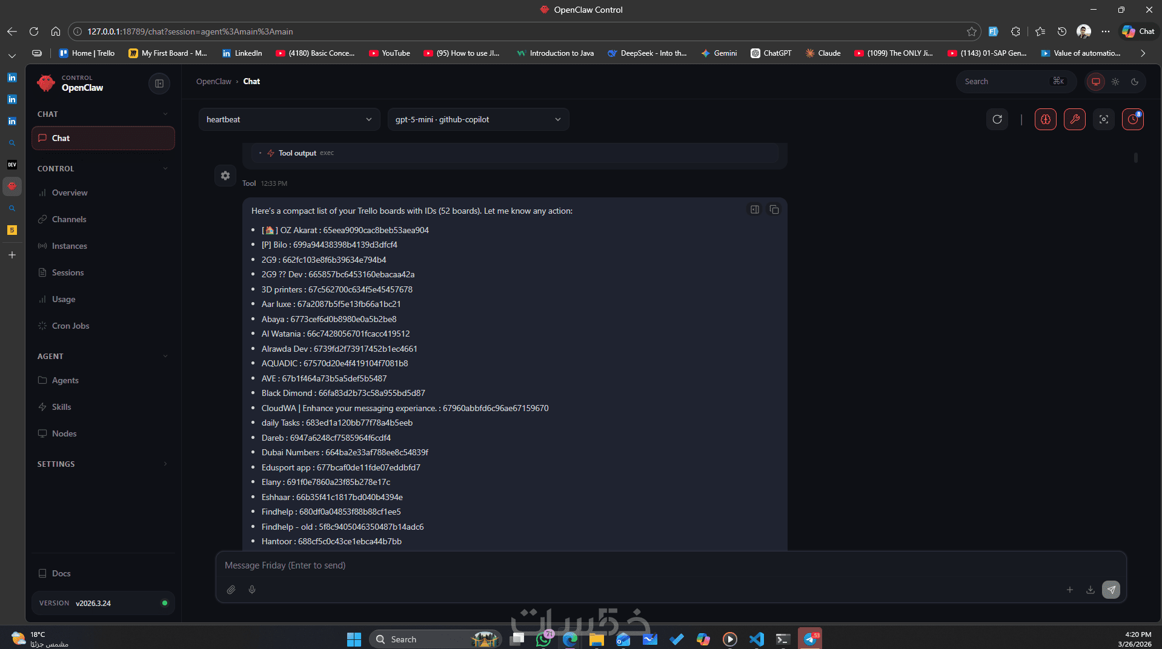Screen dimensions: 1162x649
Task: Open the Docs link
Action: point(103,573)
